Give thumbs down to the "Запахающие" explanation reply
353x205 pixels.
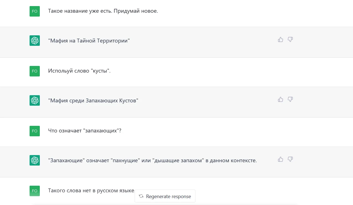click(x=290, y=159)
